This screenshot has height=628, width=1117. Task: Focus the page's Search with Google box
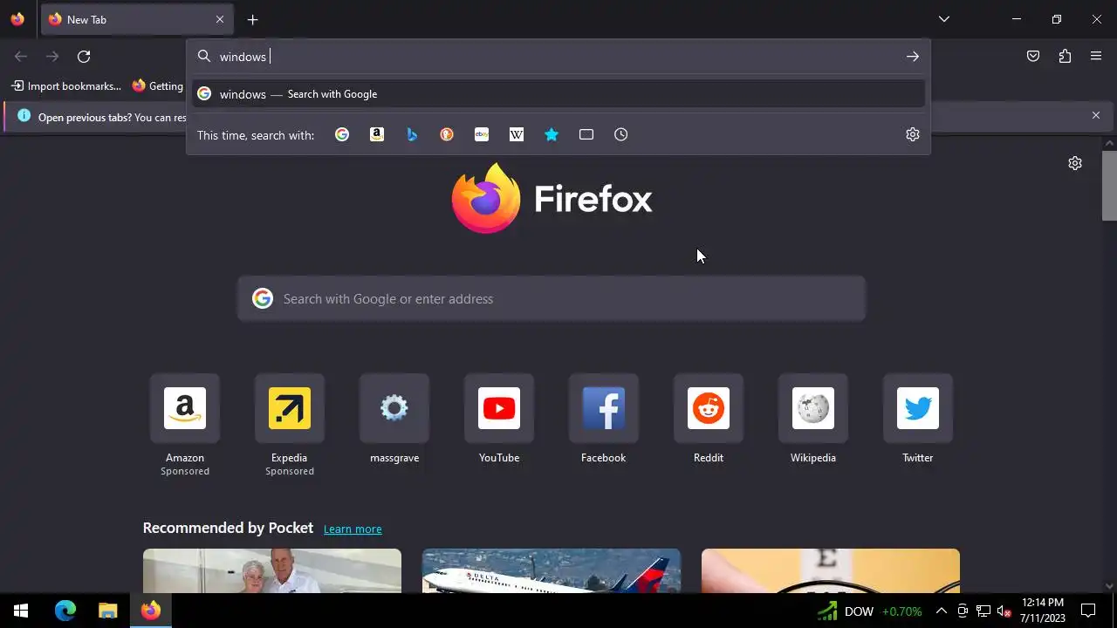[552, 298]
